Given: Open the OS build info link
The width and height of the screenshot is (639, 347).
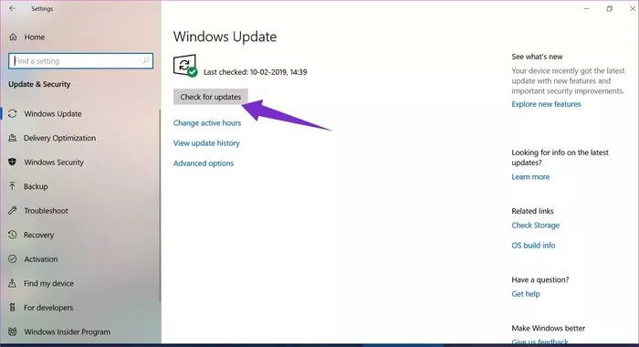Looking at the screenshot, I should pyautogui.click(x=533, y=245).
